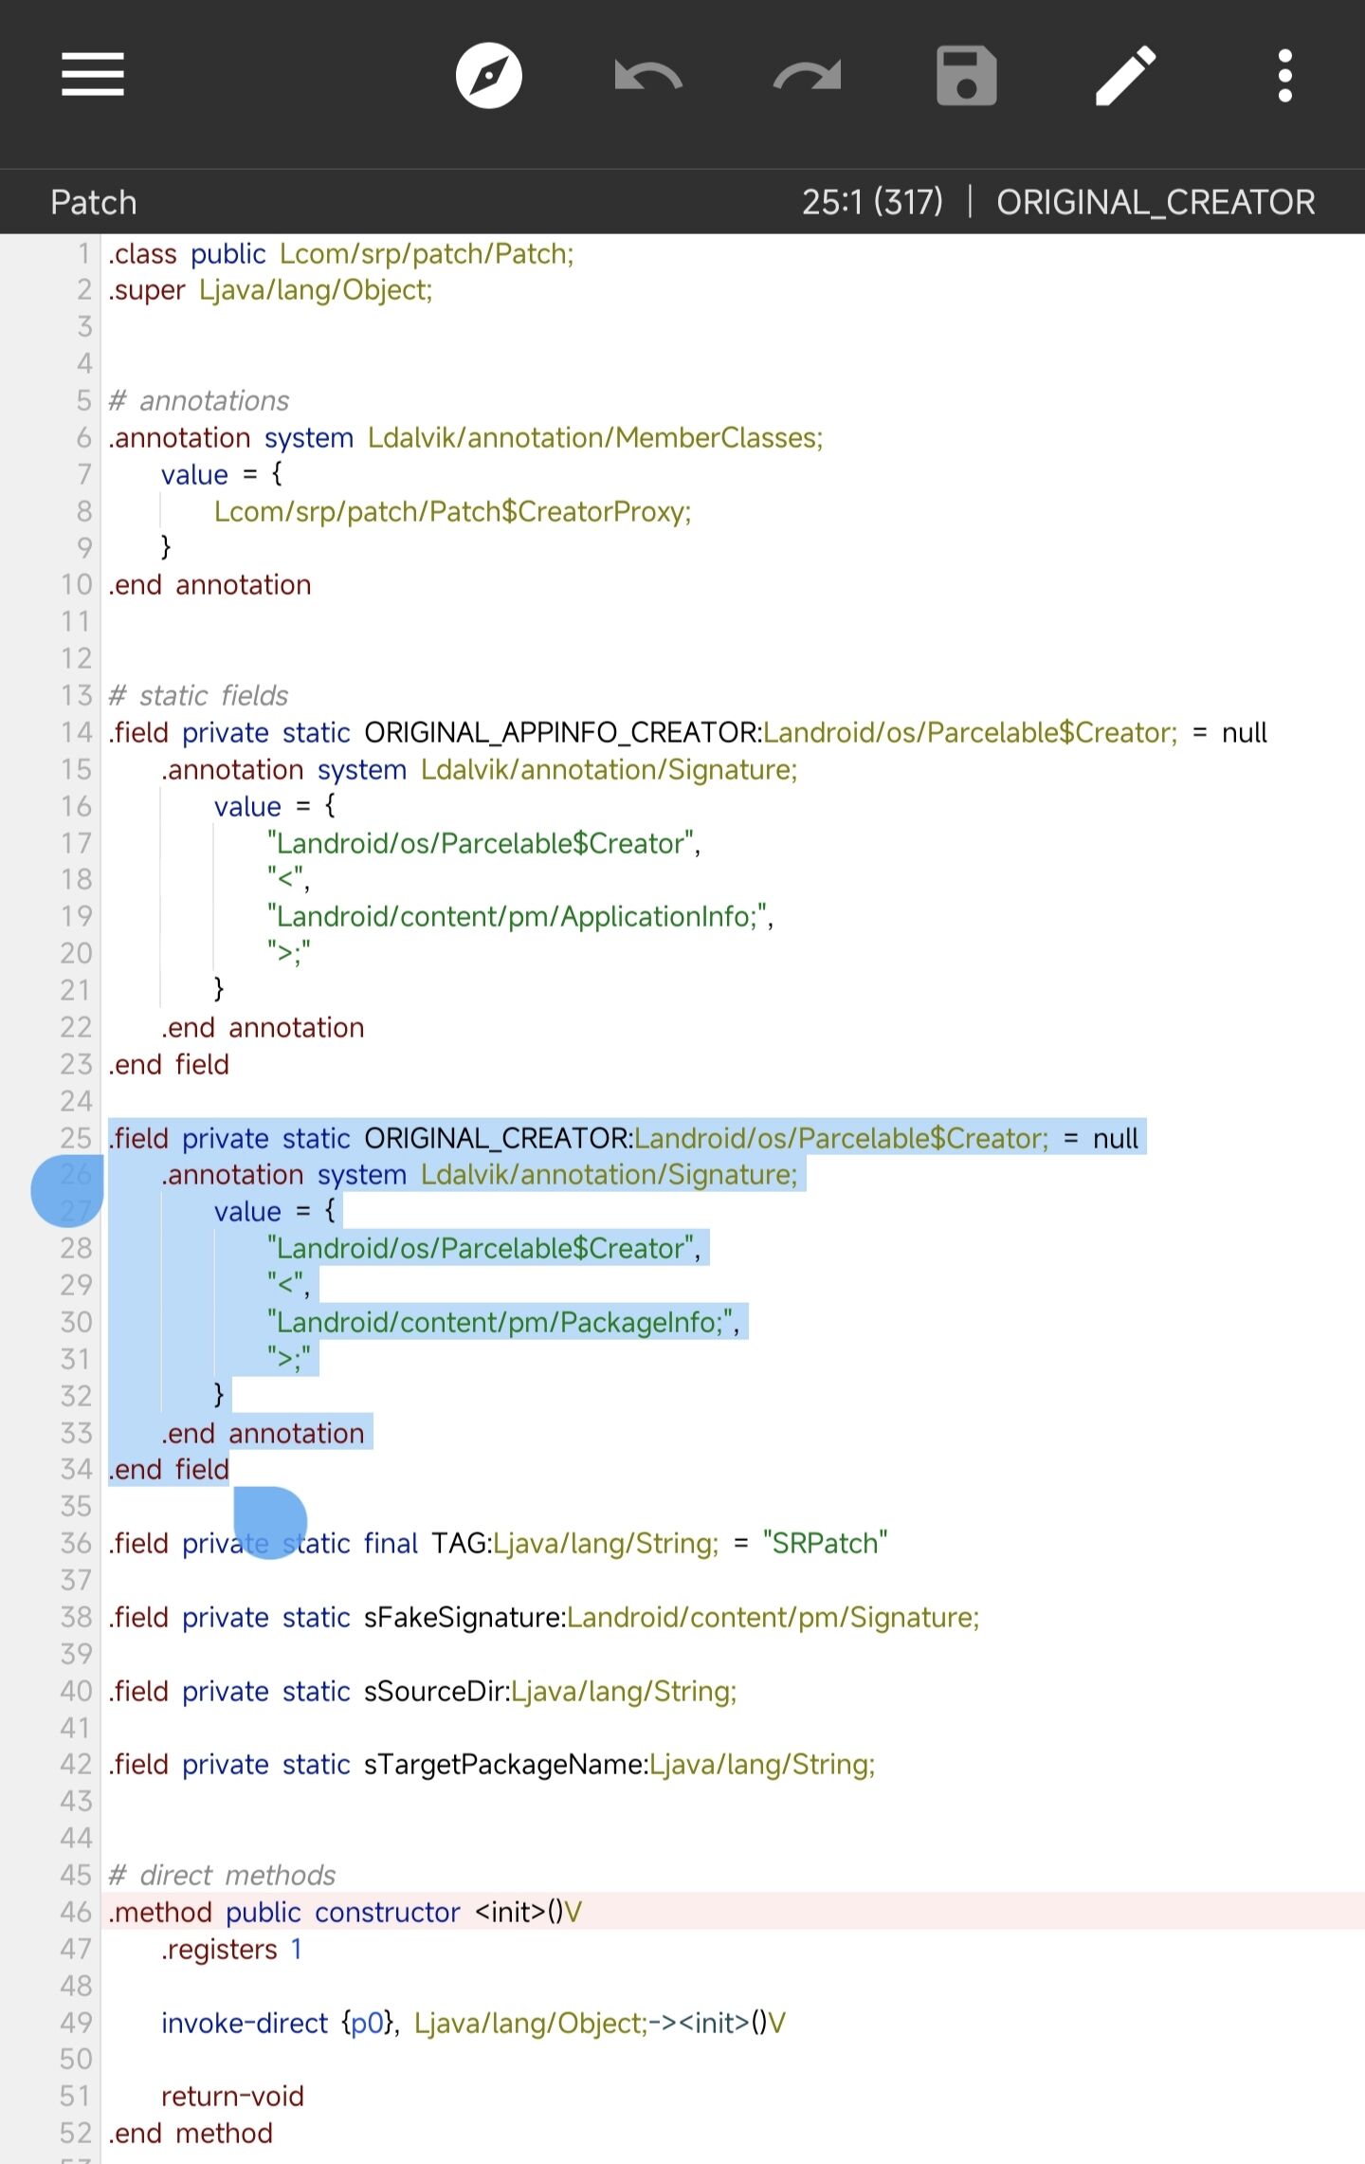This screenshot has width=1365, height=2164.
Task: Save the file with floppy icon
Action: tap(966, 75)
